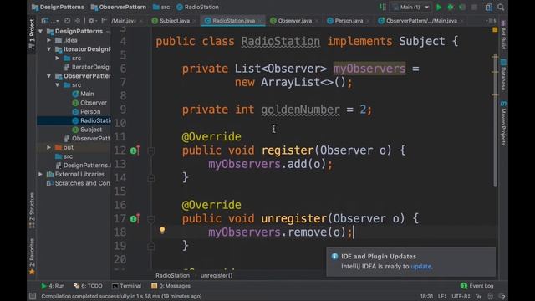The height and width of the screenshot is (301, 535).
Task: Click the yellow warning indicator above editor scrollbar
Action: 495,30
